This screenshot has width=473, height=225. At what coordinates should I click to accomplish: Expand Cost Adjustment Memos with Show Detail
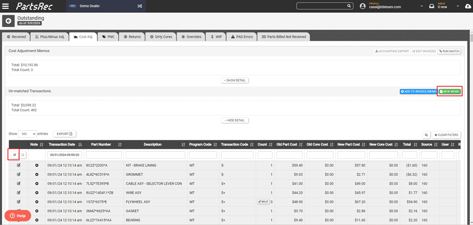[x=235, y=81]
